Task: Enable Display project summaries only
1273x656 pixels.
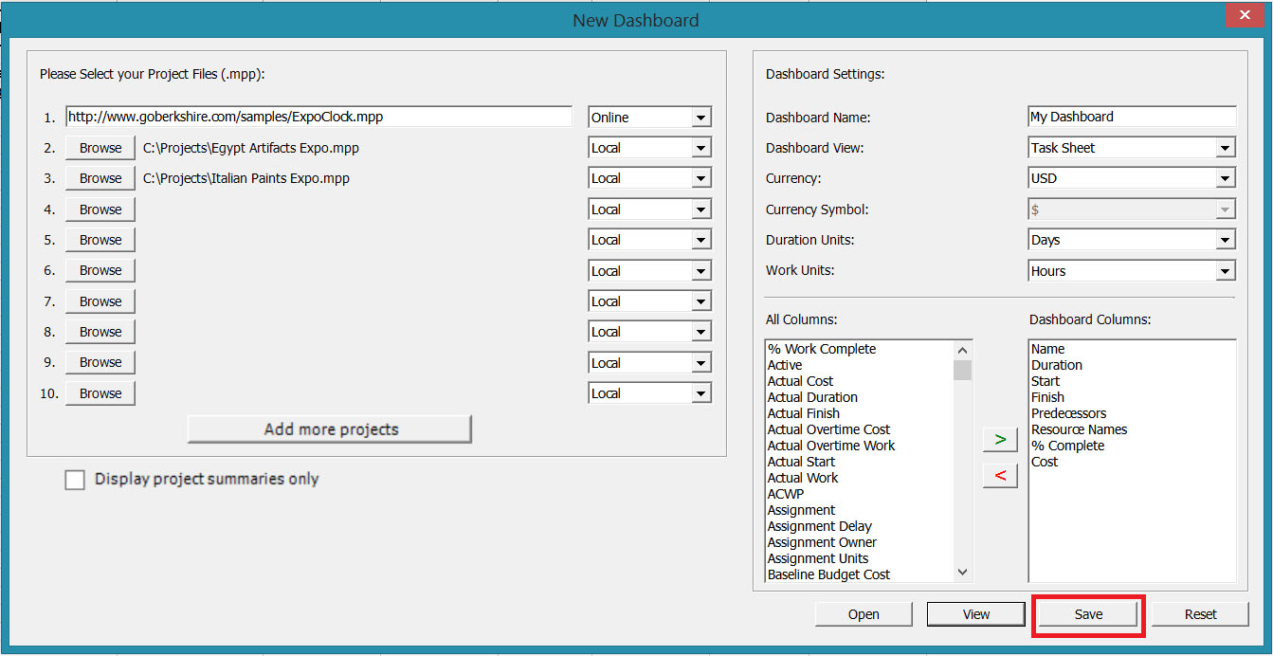Action: [75, 479]
